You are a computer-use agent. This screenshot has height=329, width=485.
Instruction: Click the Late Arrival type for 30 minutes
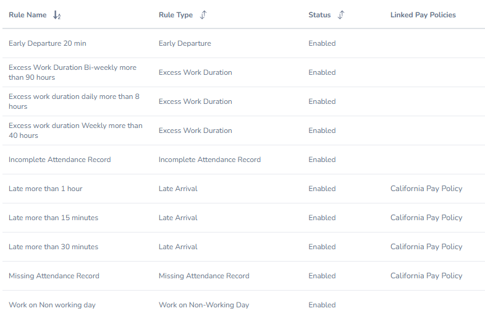click(178, 247)
